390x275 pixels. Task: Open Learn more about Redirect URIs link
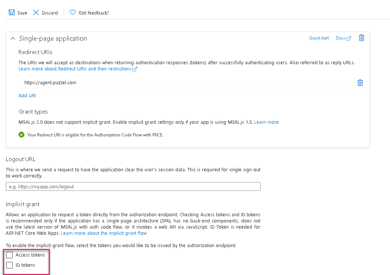[x=75, y=69]
